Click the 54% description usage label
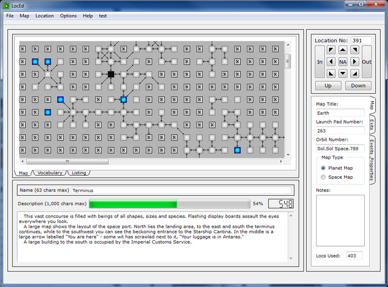 (x=258, y=204)
